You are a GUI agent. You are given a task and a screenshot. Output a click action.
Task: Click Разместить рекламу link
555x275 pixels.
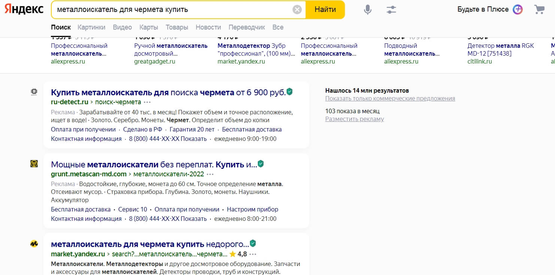(355, 119)
